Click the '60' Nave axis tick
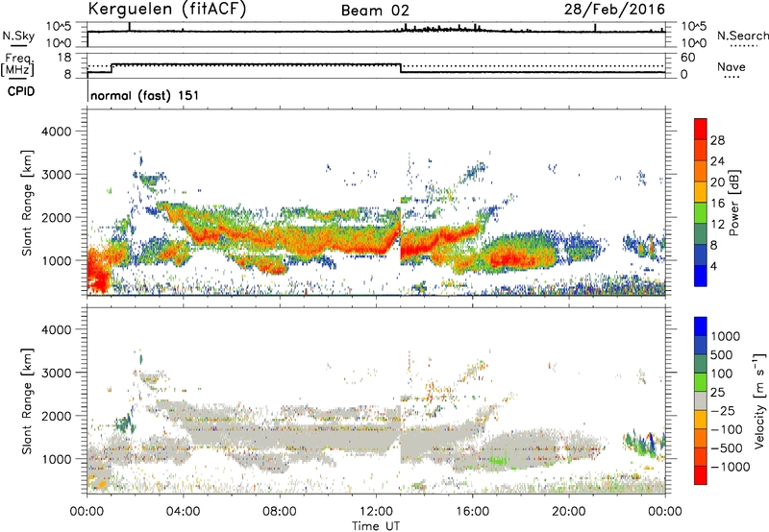Screen dimensions: 769x532 pyautogui.click(x=687, y=58)
